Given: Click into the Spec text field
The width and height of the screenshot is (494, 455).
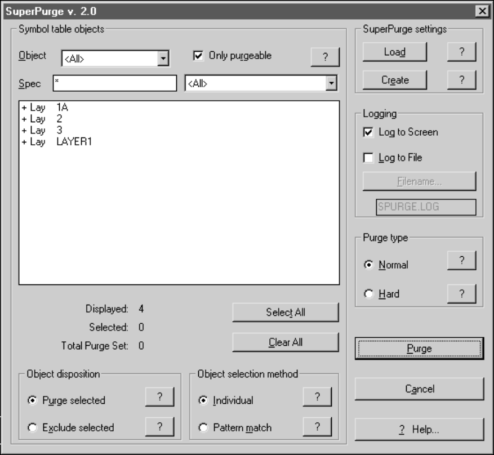Looking at the screenshot, I should [x=115, y=83].
